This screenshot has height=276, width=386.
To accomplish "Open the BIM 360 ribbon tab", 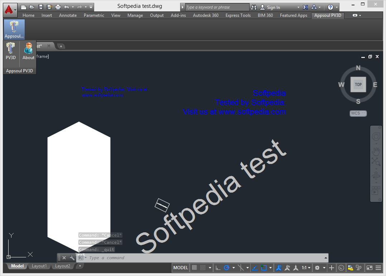I will click(265, 15).
